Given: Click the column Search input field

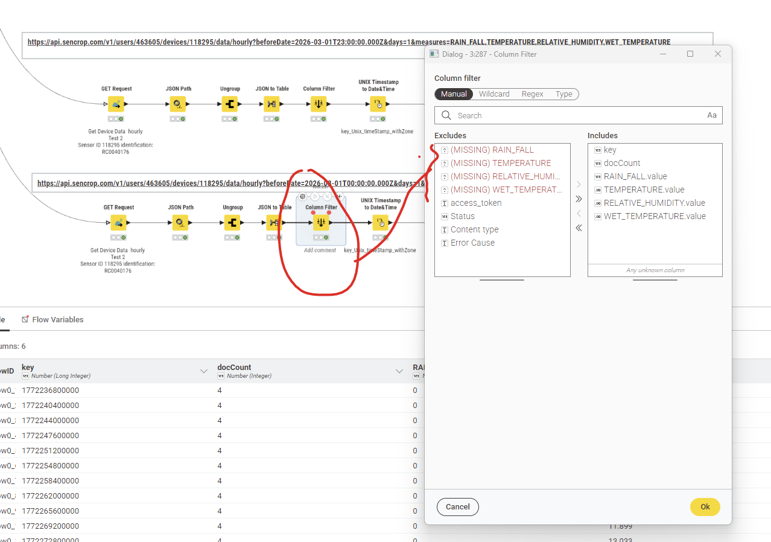Looking at the screenshot, I should [573, 115].
